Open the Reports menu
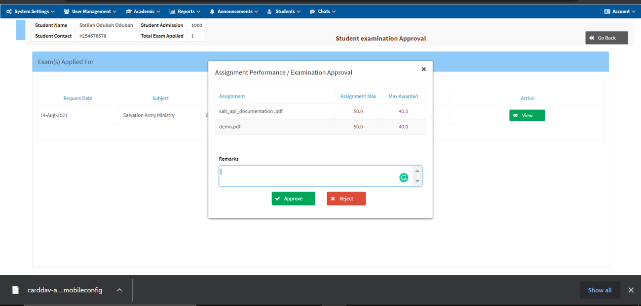 point(186,11)
